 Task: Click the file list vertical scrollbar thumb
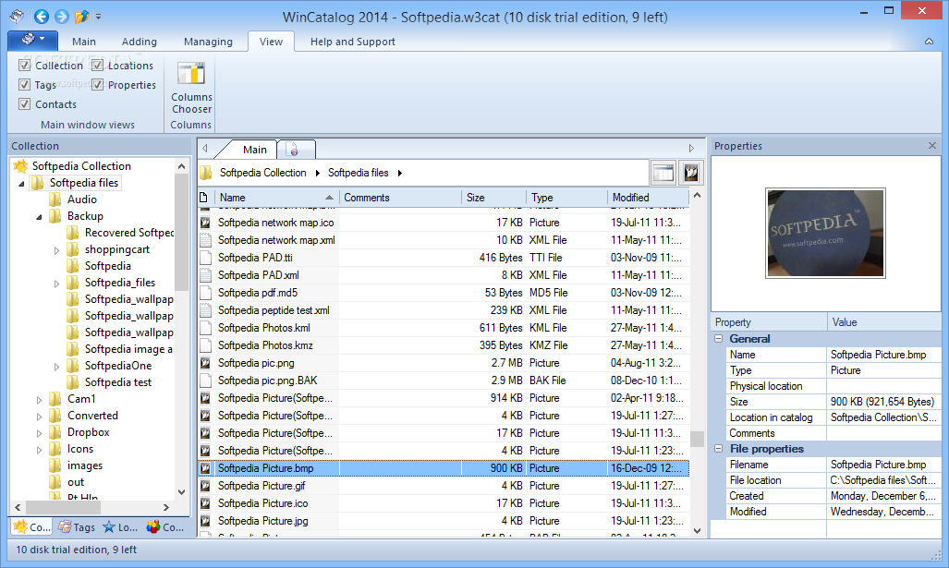coord(697,438)
